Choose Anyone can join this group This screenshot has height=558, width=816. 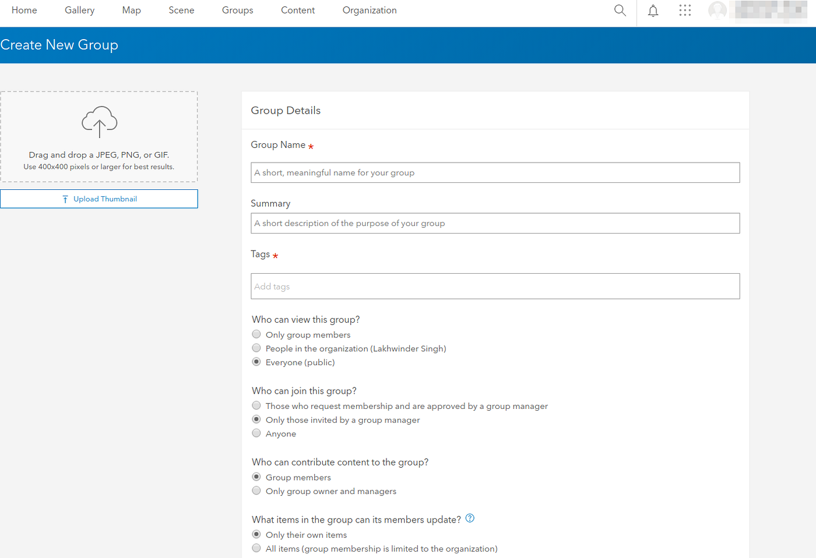(x=256, y=433)
